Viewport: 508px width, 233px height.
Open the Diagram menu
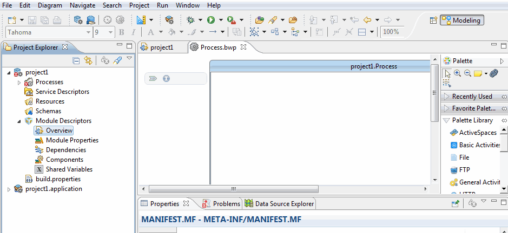click(50, 5)
